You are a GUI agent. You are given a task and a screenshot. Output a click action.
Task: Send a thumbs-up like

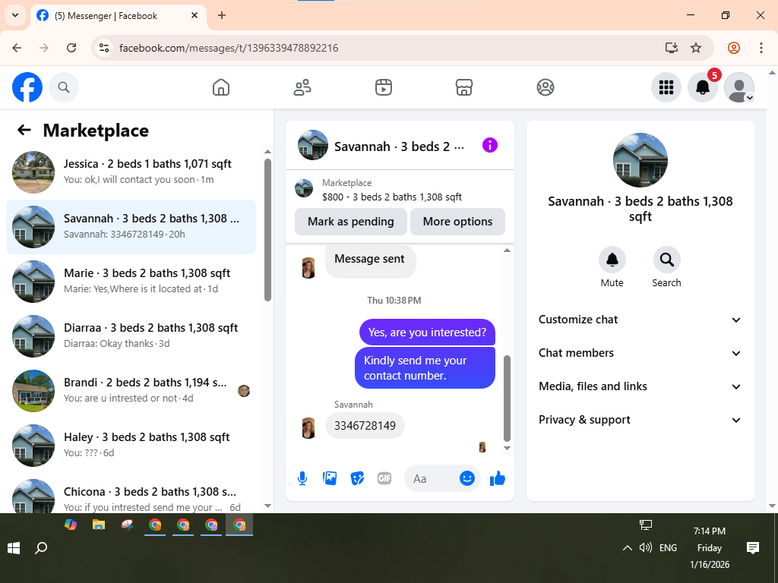coord(497,478)
